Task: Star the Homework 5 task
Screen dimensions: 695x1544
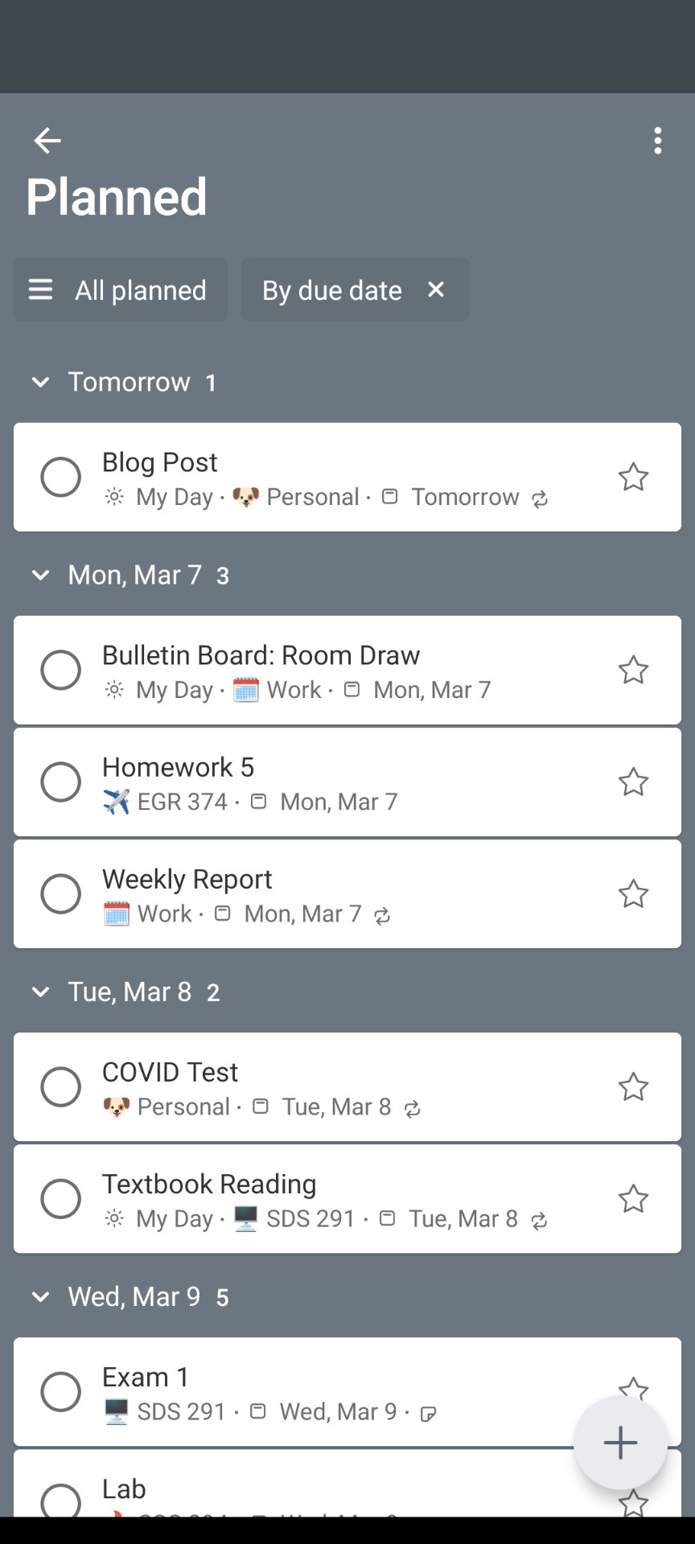Action: [633, 782]
